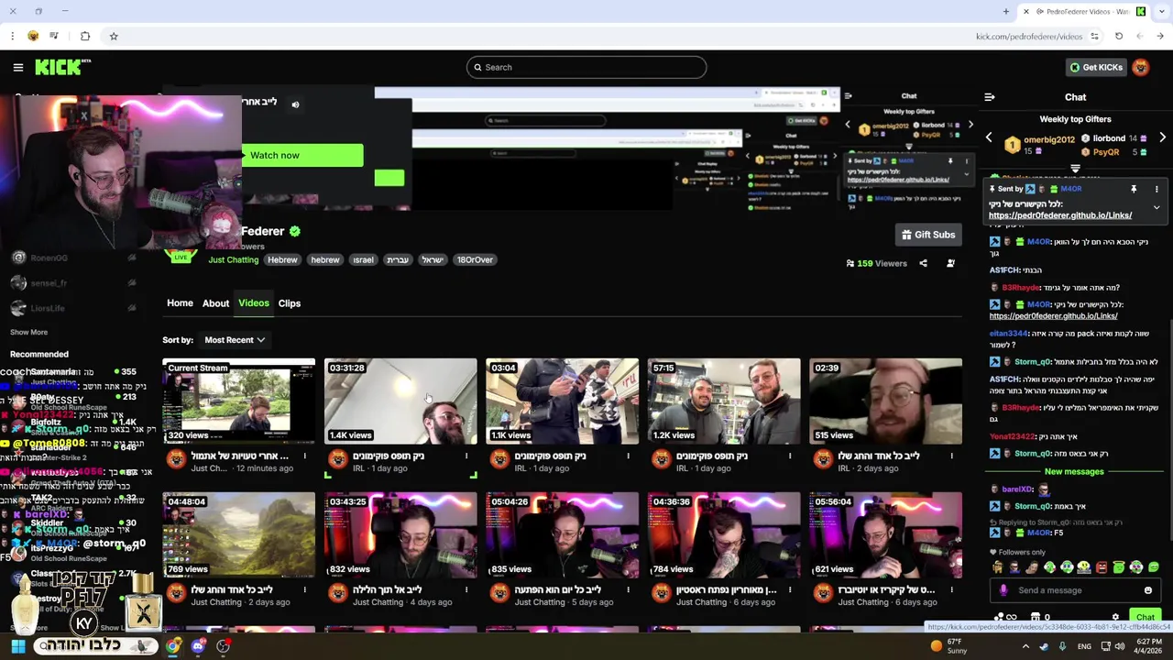1173x660 pixels.
Task: Bookmark this page with the star icon
Action: click(x=114, y=36)
